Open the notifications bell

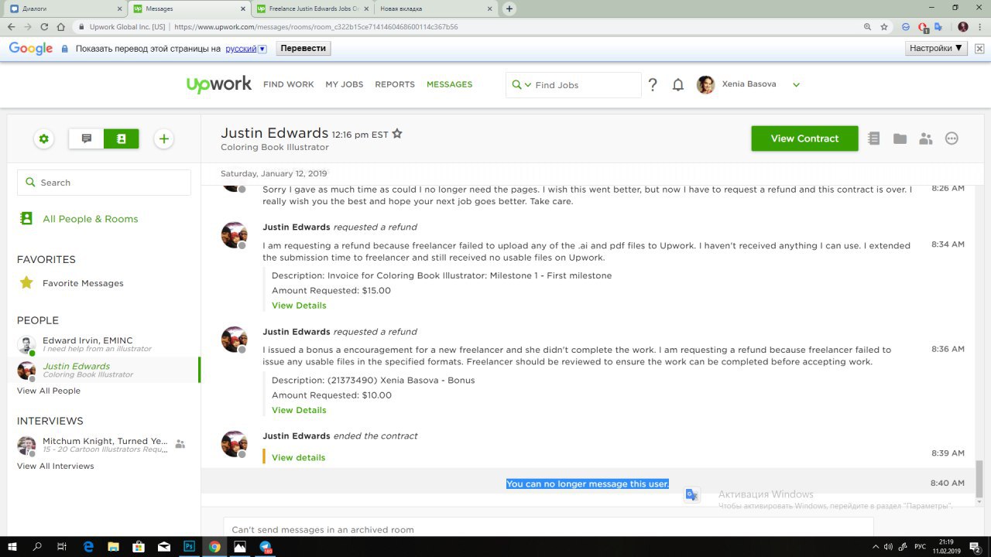(x=678, y=85)
